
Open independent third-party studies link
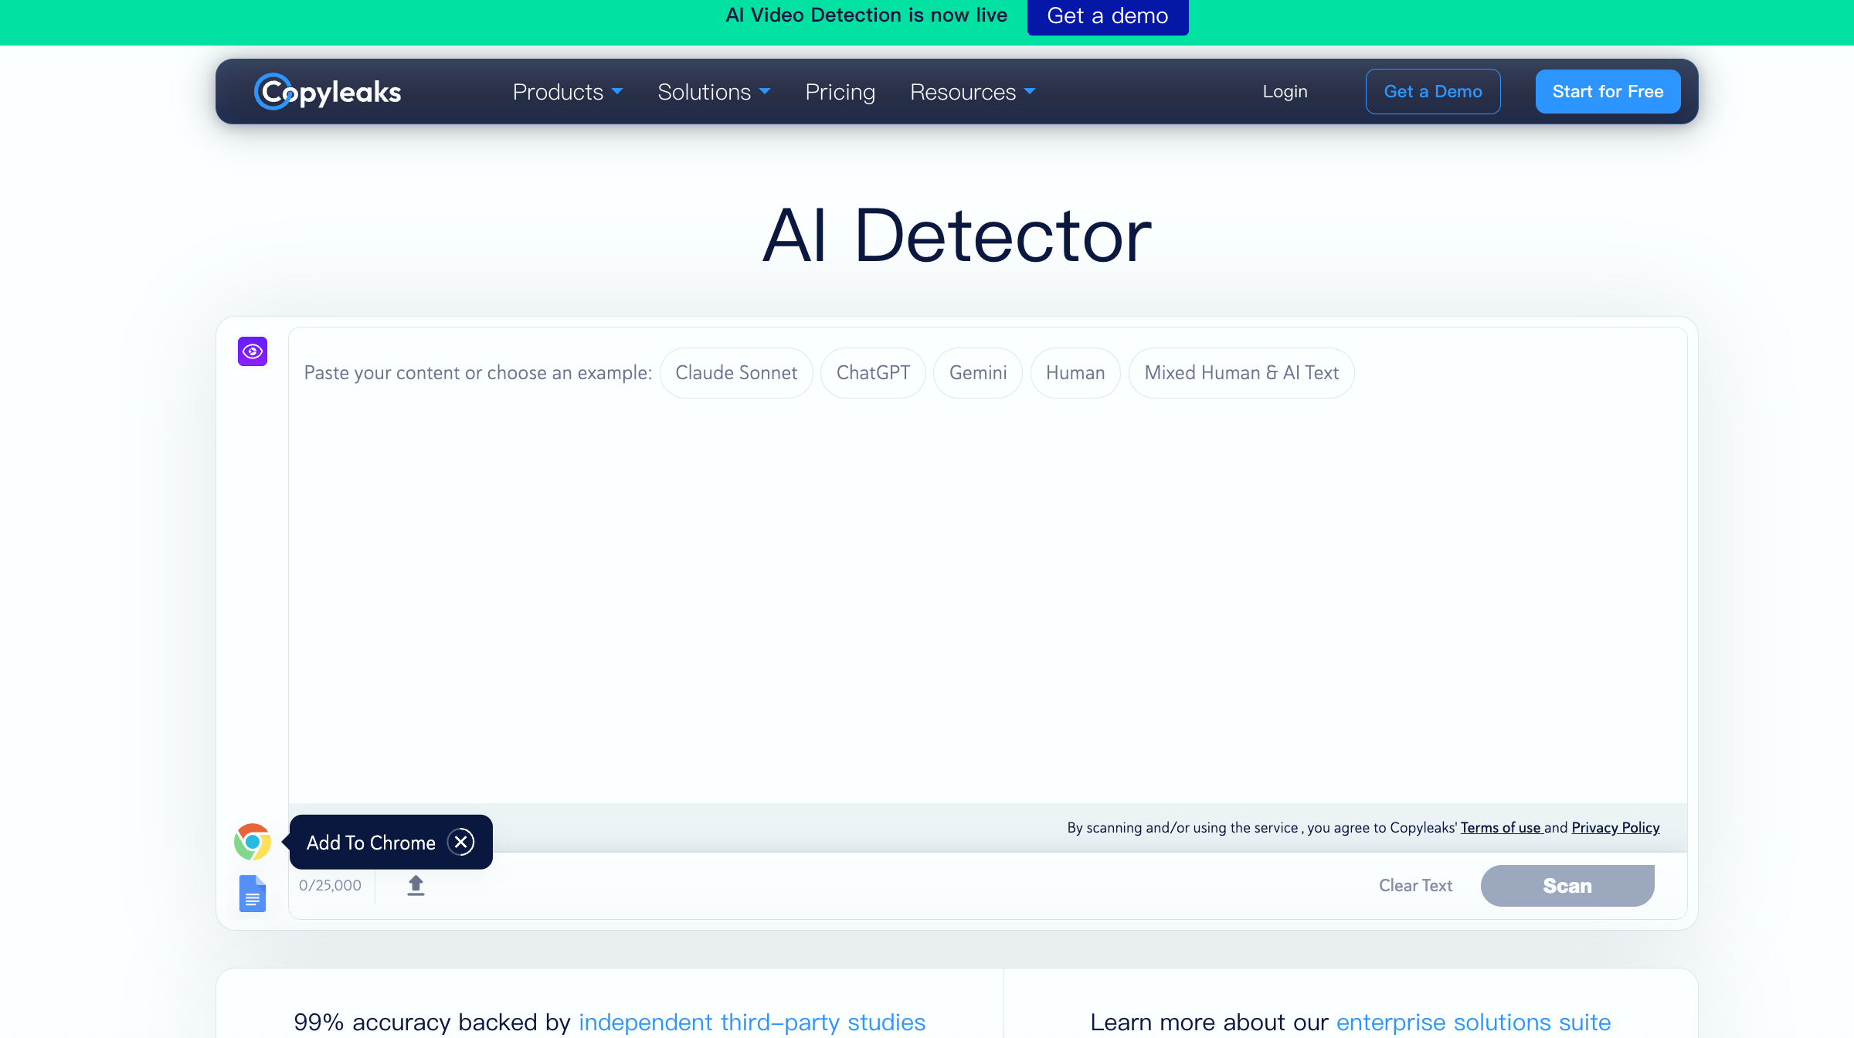(x=752, y=1023)
